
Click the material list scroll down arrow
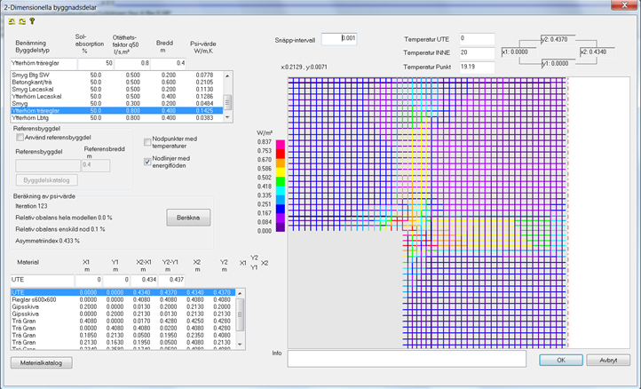240,345
